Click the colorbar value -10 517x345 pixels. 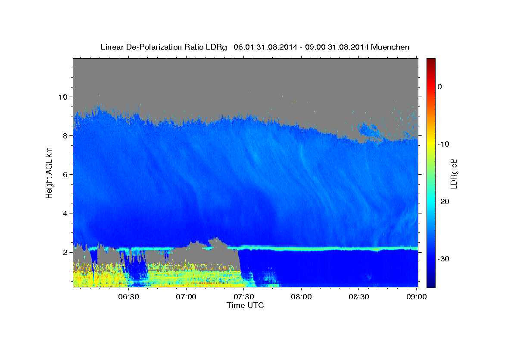tap(444, 144)
